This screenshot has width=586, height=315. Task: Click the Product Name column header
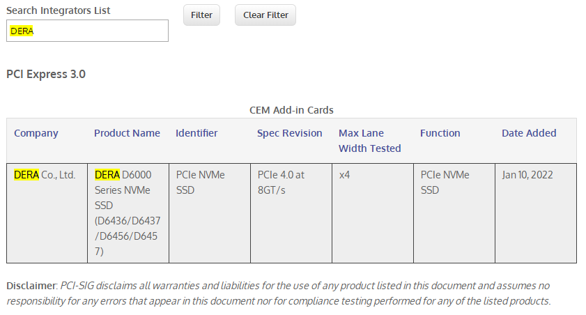point(127,133)
